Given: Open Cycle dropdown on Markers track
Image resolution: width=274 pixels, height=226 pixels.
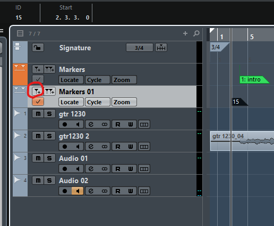Looking at the screenshot, I should pos(98,80).
